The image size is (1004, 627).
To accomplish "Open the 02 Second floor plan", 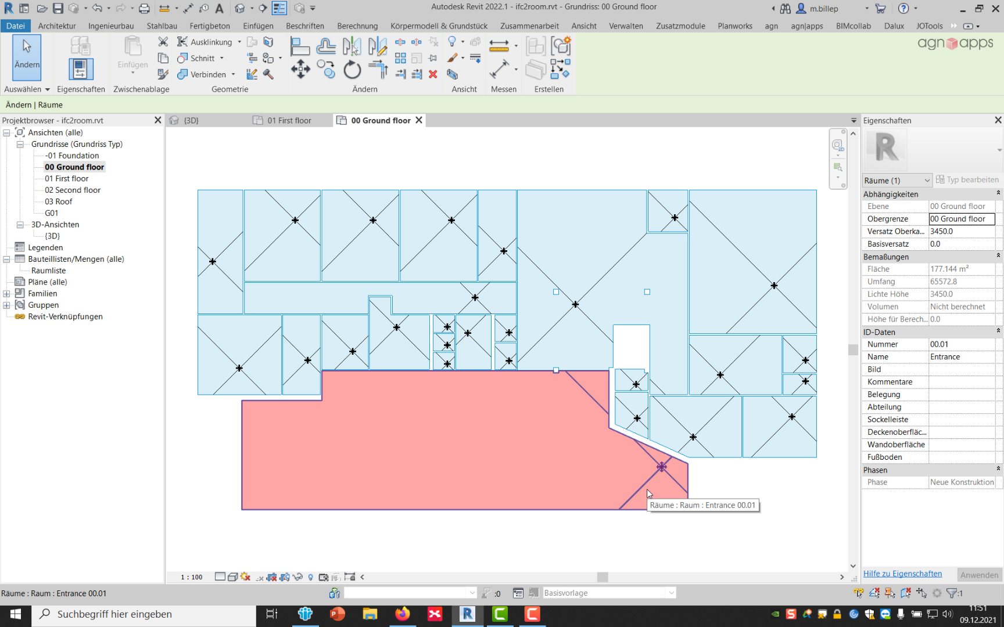I will [73, 190].
